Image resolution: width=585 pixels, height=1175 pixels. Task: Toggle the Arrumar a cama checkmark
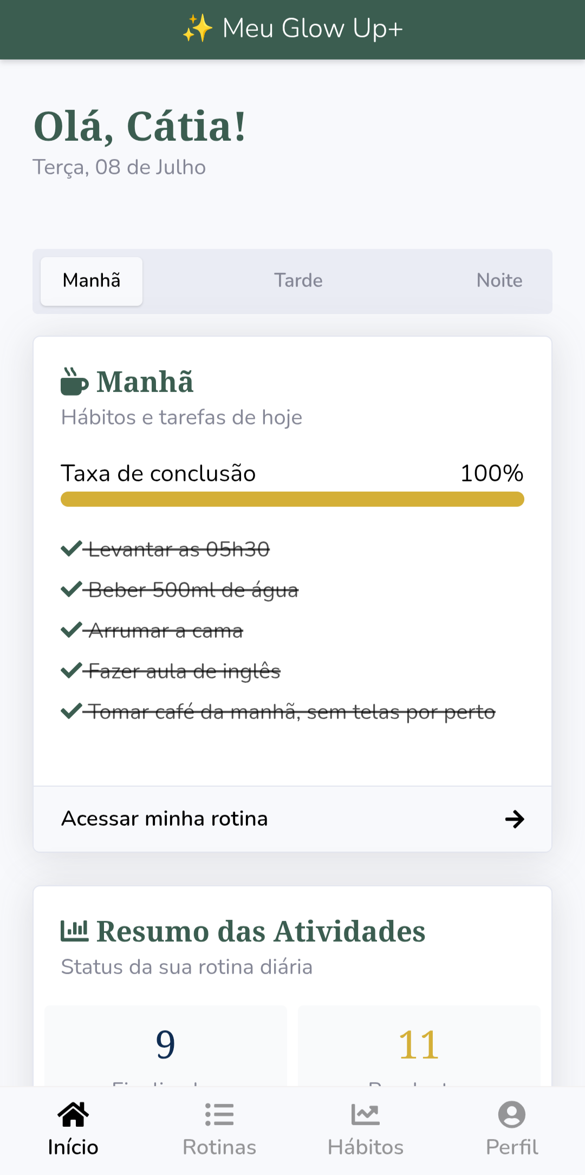pos(71,630)
